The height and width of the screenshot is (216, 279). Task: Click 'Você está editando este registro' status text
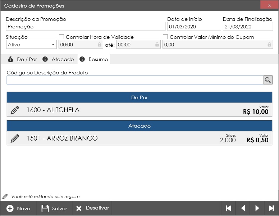[x=45, y=197]
